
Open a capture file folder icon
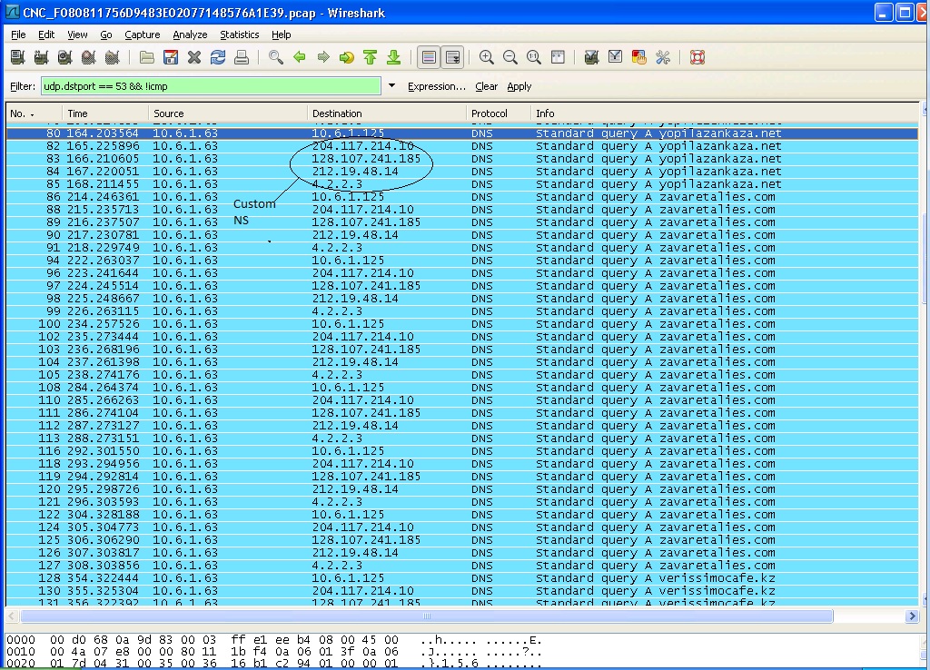coord(146,57)
